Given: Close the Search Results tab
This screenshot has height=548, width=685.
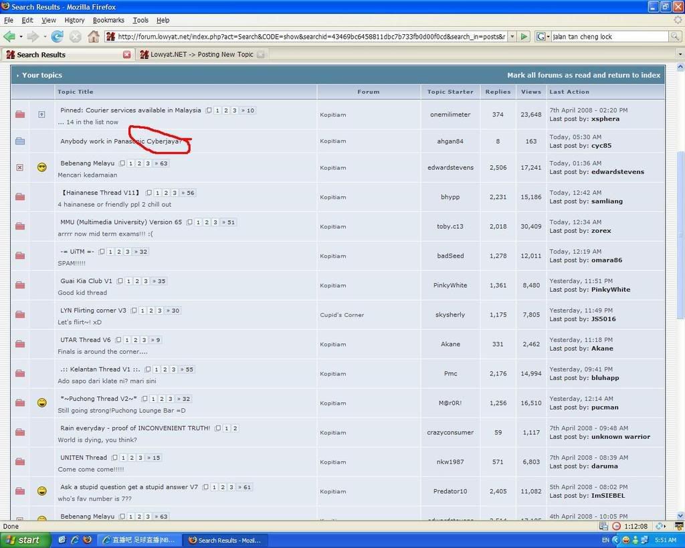Looking at the screenshot, I should coord(127,55).
